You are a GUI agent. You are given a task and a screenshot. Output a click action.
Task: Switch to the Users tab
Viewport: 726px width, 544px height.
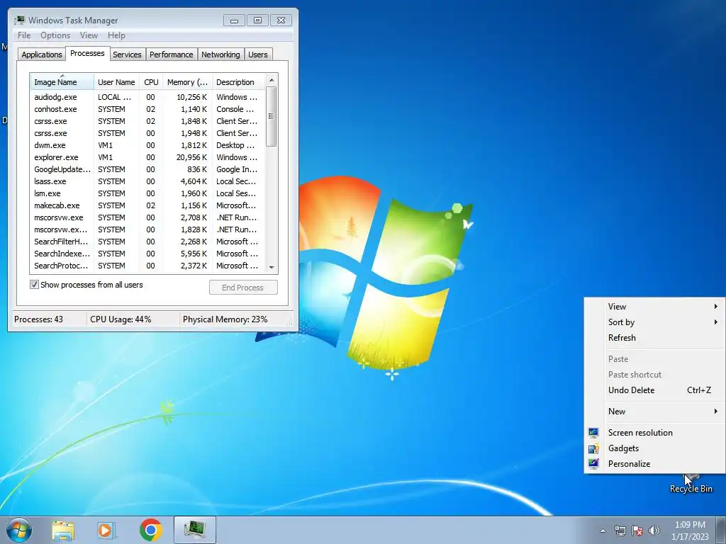[x=258, y=55]
